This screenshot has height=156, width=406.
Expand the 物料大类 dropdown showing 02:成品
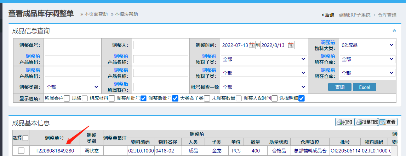(x=367, y=45)
